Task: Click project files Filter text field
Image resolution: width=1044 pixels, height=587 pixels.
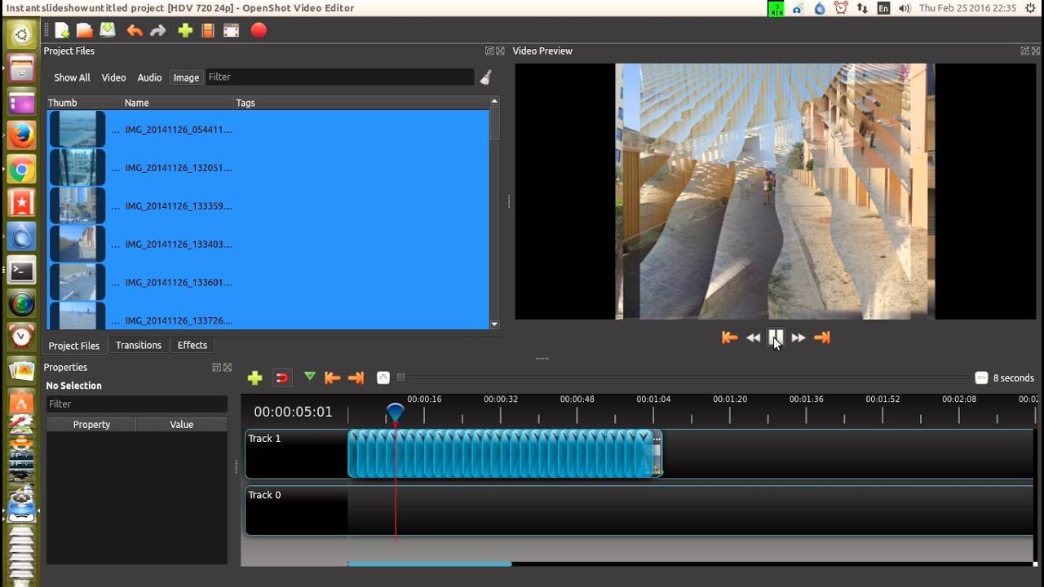Action: [x=340, y=77]
